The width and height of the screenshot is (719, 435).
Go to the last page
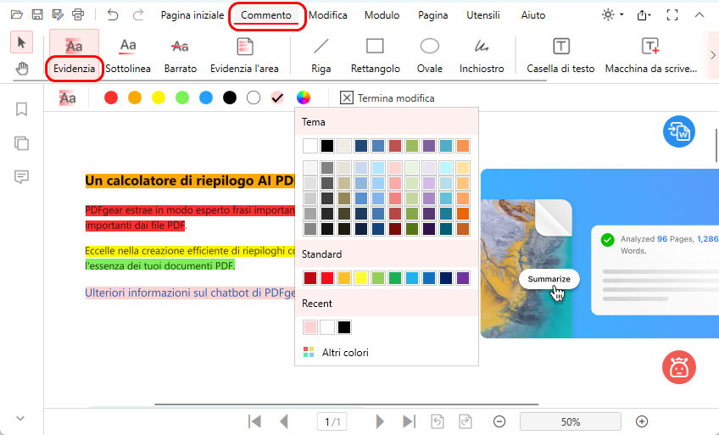(x=409, y=421)
